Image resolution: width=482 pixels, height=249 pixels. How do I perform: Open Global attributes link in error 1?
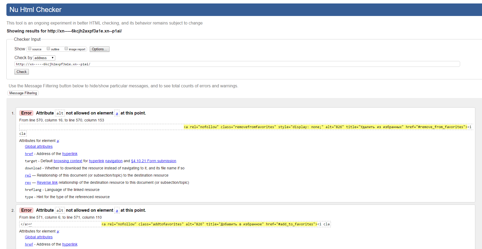pos(39,147)
